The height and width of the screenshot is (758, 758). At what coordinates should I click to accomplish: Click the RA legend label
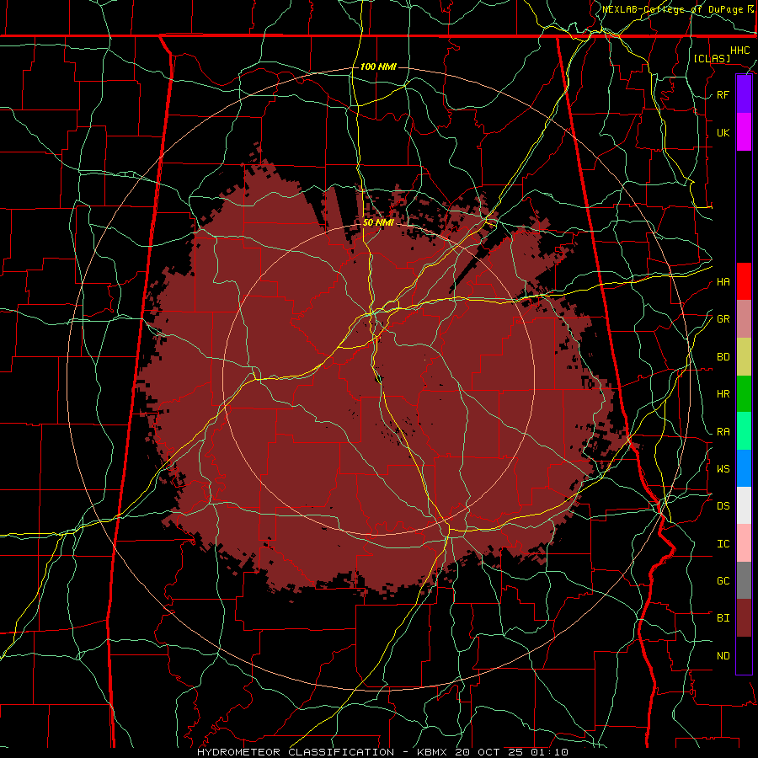tap(723, 432)
